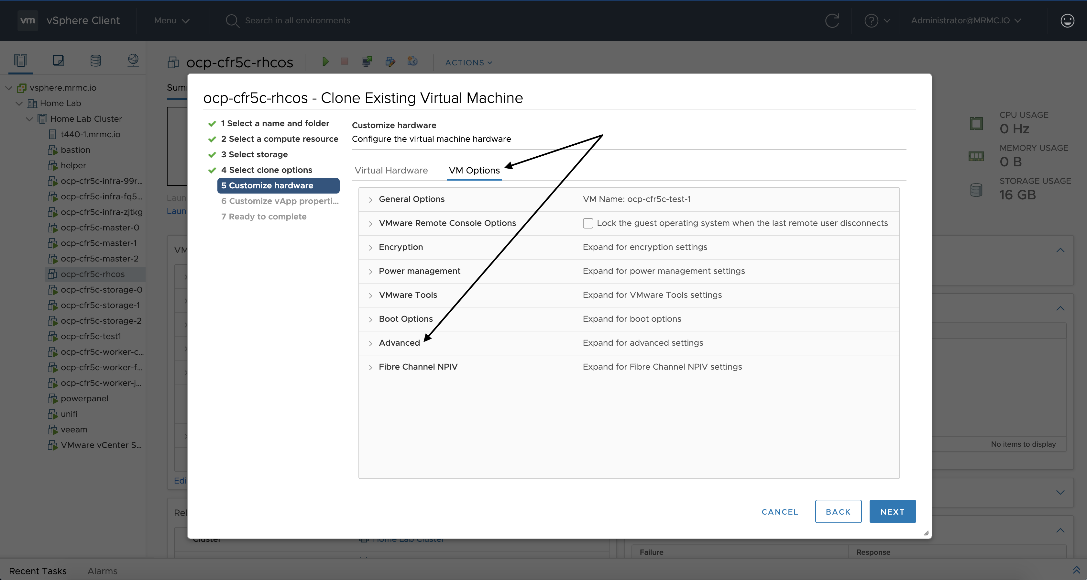Click the smiley feedback icon
Image resolution: width=1087 pixels, height=580 pixels.
(1067, 20)
